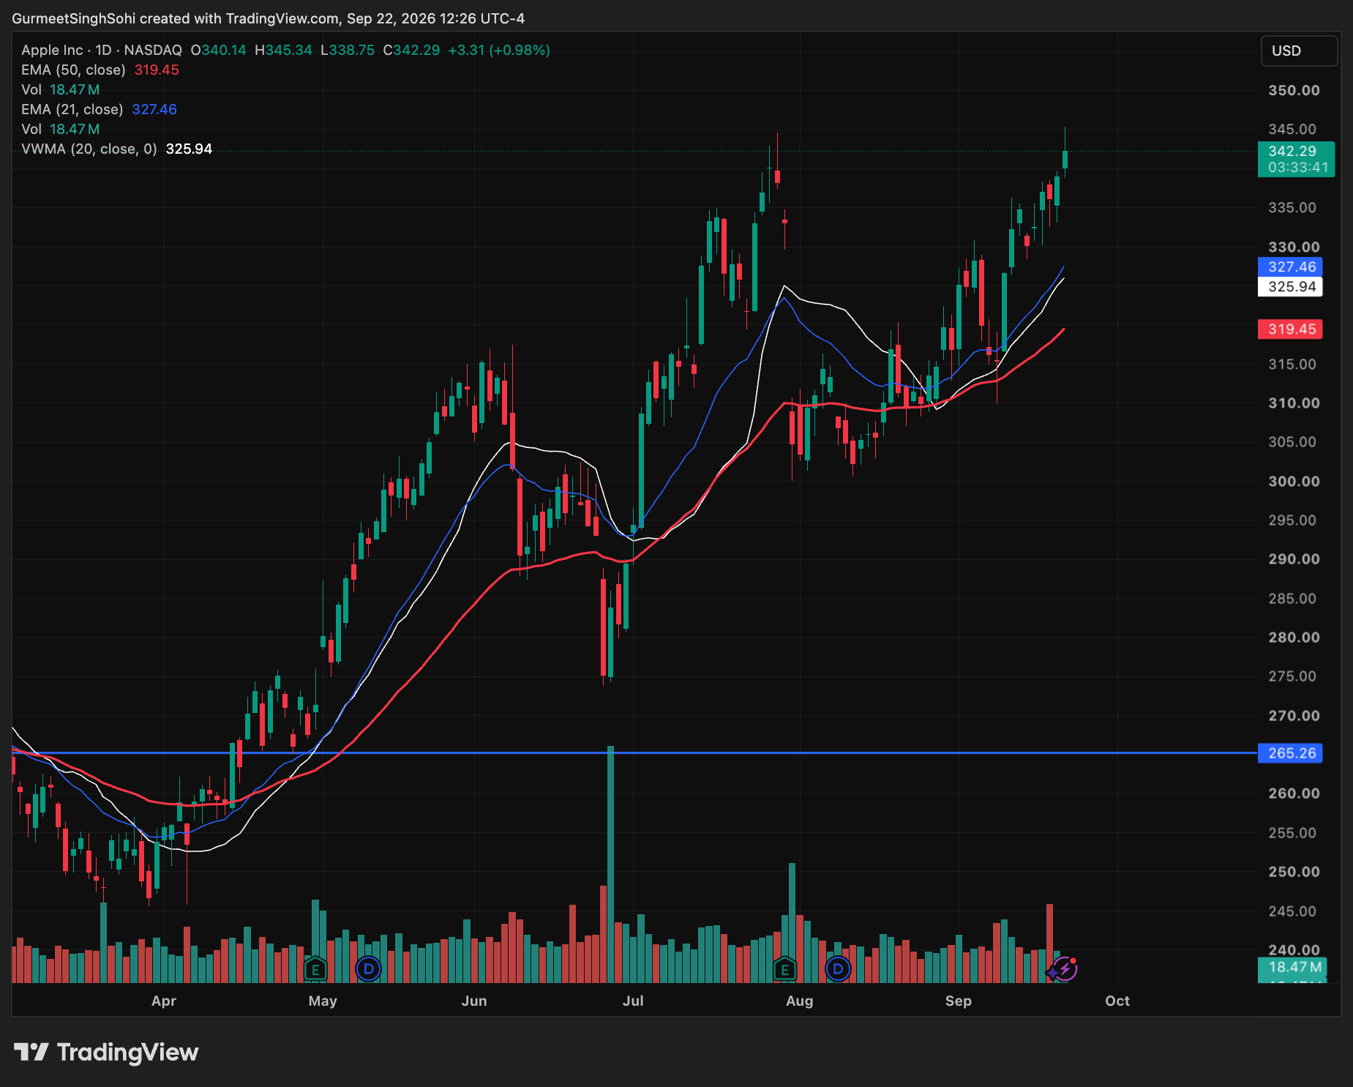Click the low value L338.75

[x=348, y=50]
